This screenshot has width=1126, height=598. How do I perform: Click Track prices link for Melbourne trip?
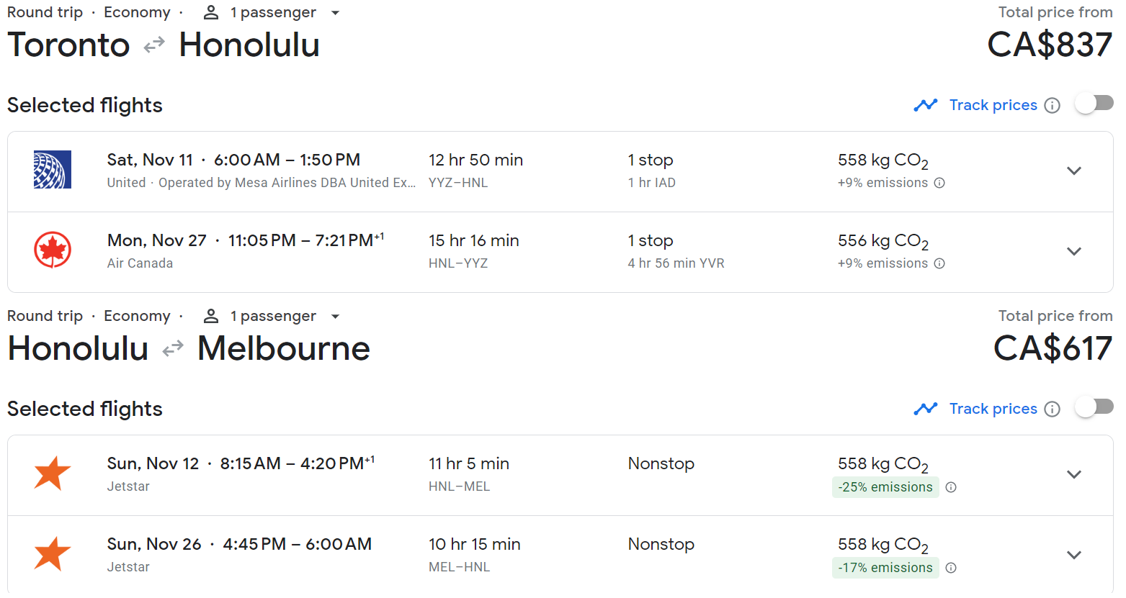coord(993,409)
